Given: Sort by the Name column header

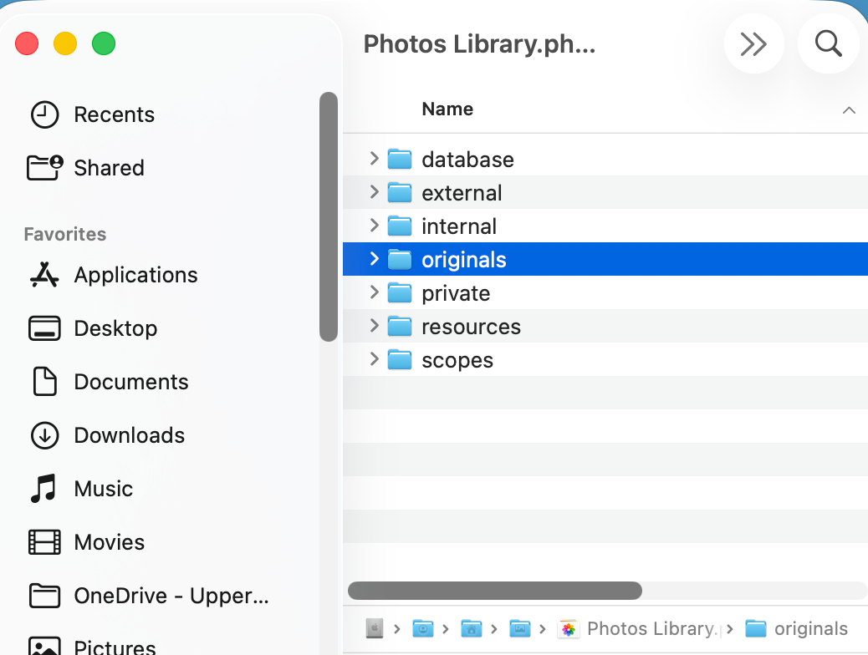Looking at the screenshot, I should tap(447, 109).
